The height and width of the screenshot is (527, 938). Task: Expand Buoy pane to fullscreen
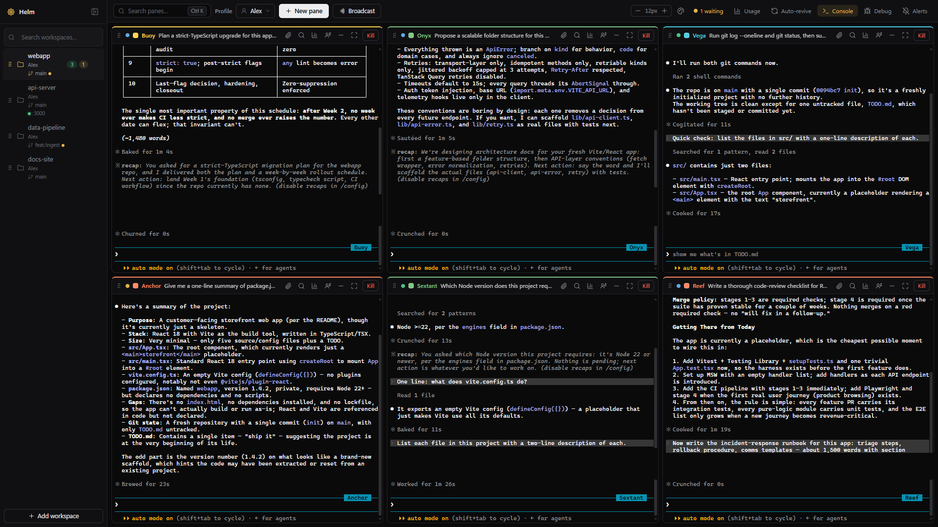tap(354, 35)
